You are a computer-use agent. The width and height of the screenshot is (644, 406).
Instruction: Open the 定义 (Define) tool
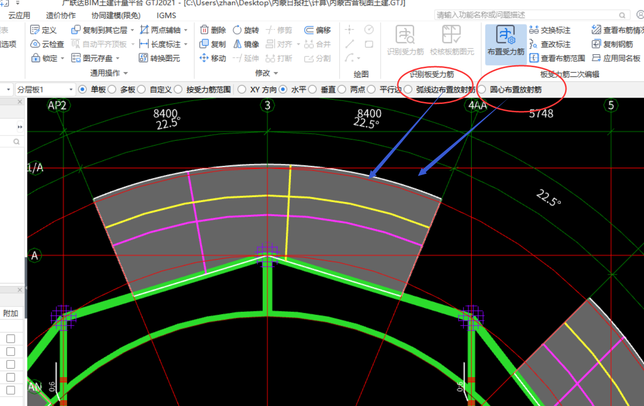[43, 30]
